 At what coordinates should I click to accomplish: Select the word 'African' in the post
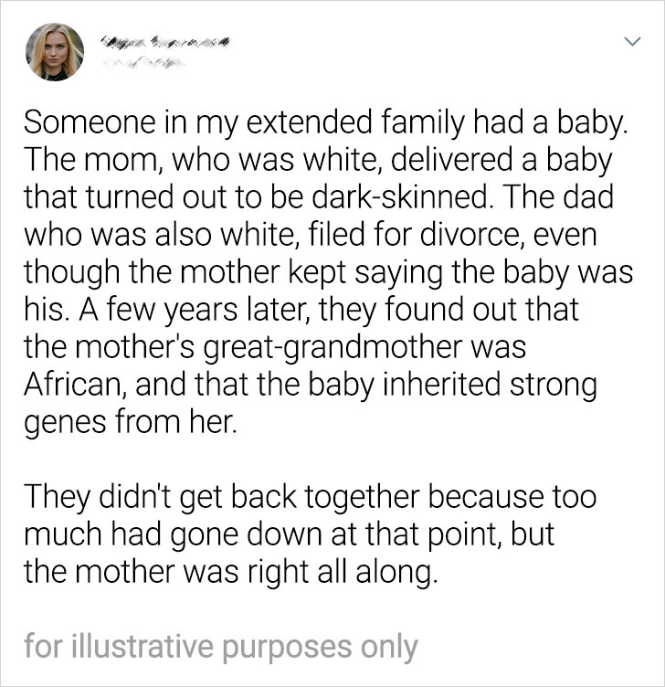[73, 385]
